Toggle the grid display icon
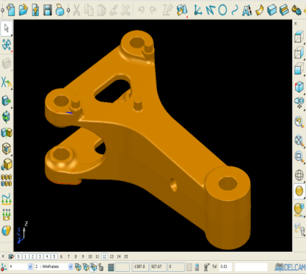 click(111, 267)
